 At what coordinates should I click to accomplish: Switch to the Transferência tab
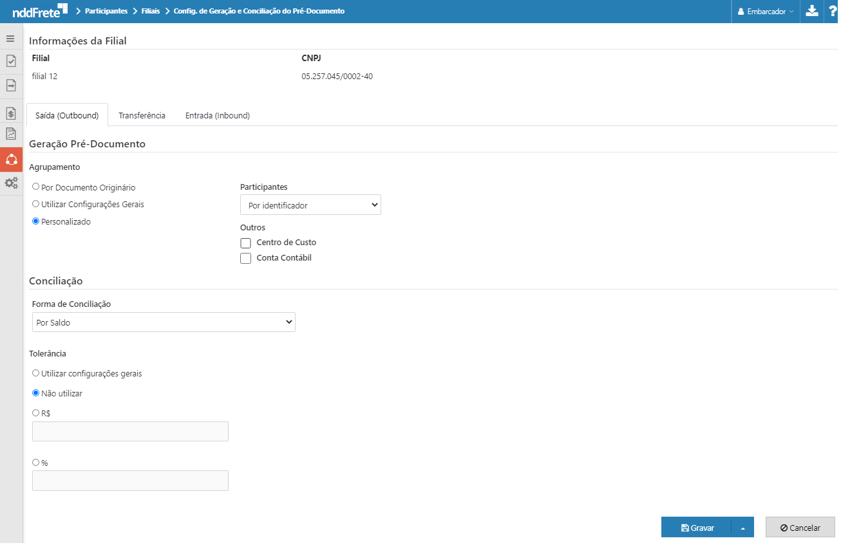[x=142, y=116]
